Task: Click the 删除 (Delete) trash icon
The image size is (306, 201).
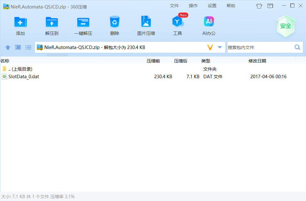Action: click(x=115, y=22)
